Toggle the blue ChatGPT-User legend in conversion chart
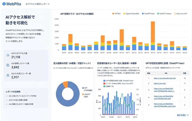 tap(118, 81)
